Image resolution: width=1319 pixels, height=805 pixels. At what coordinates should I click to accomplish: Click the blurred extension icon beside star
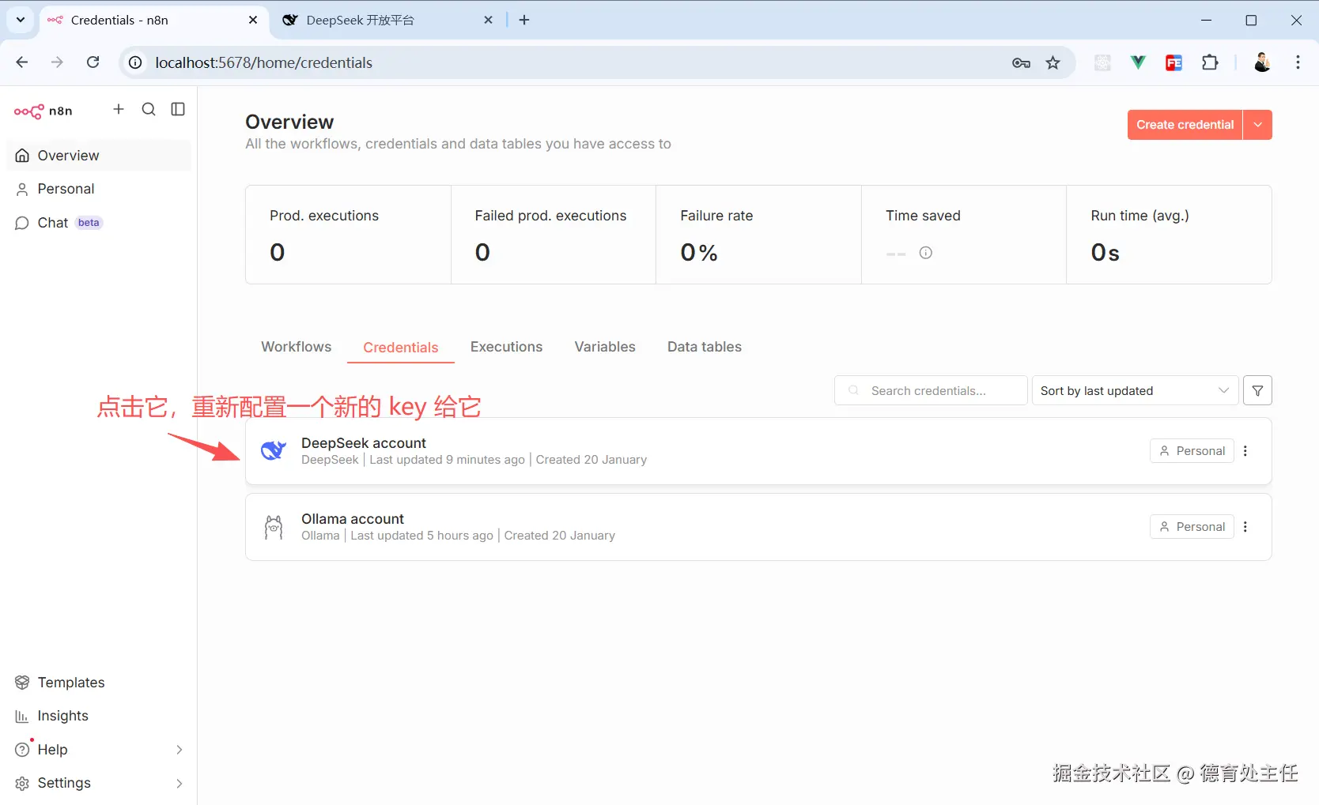[1102, 62]
